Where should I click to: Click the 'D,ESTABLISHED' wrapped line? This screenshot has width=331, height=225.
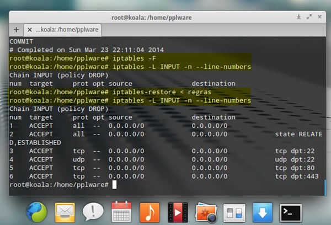point(35,143)
